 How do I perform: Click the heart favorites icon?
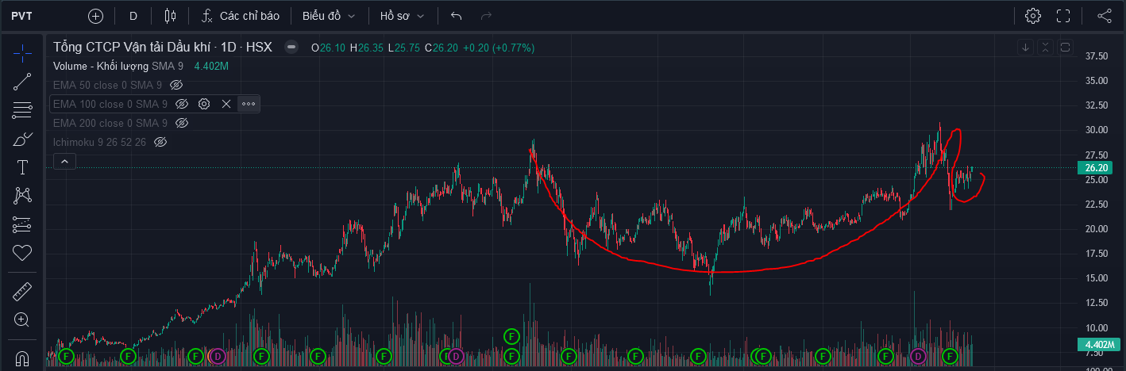[x=22, y=253]
